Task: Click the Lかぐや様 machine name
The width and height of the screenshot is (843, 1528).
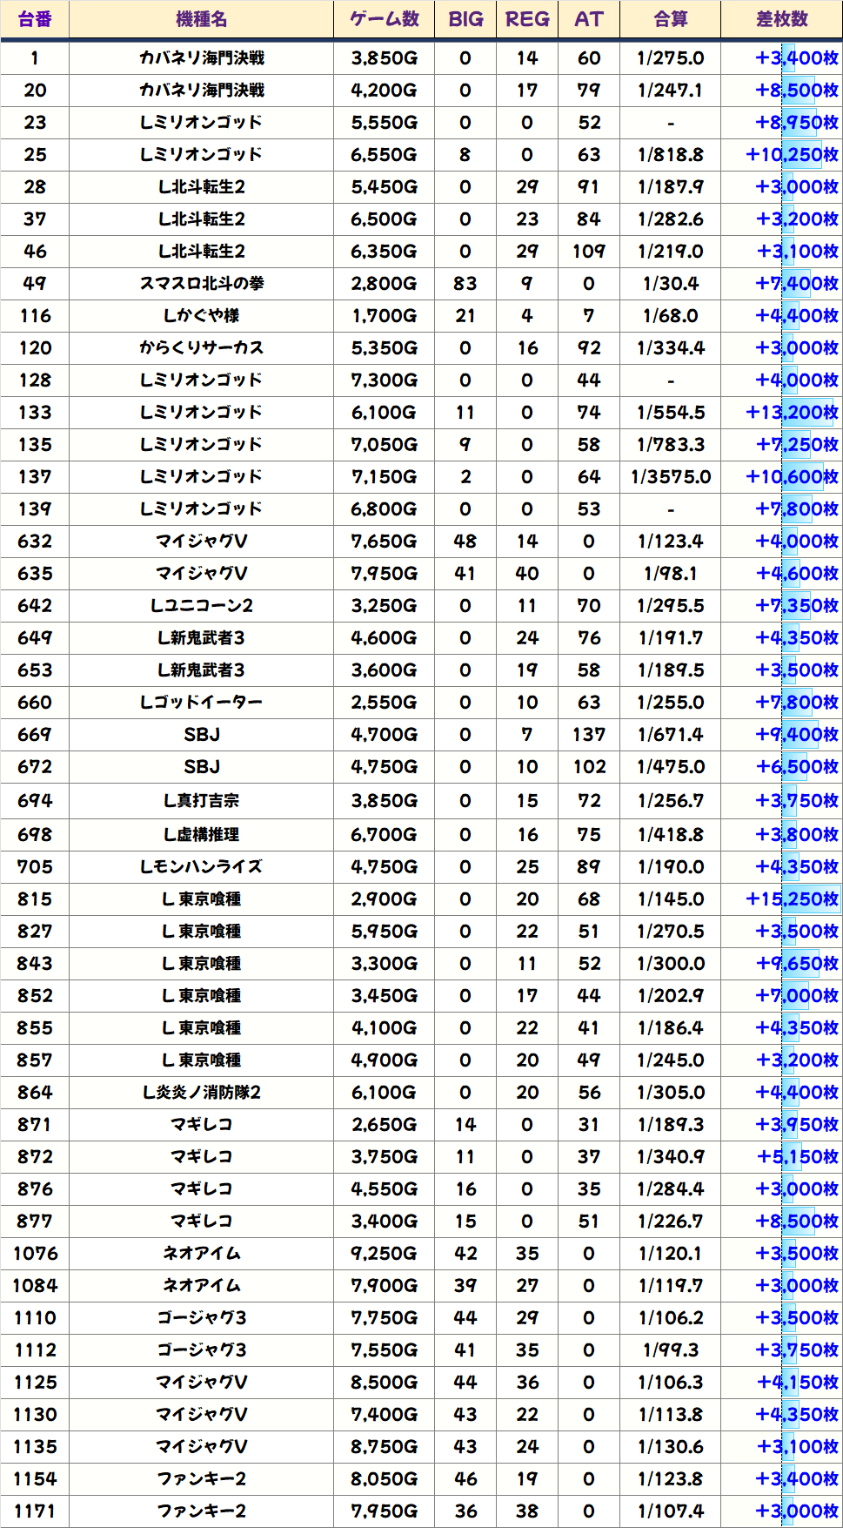Action: tap(201, 316)
